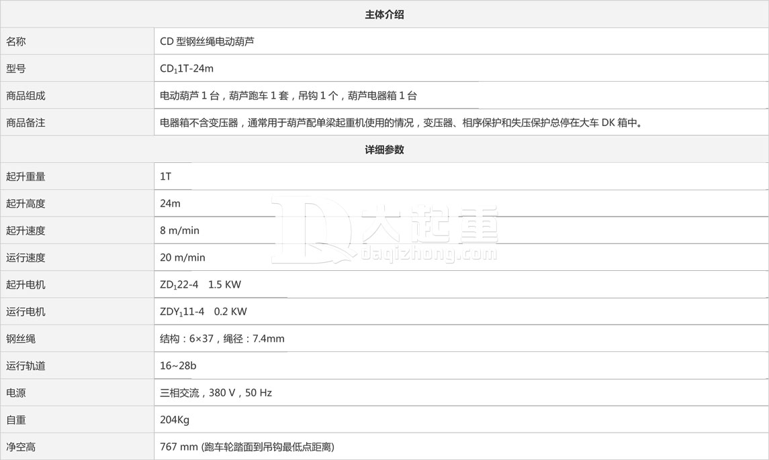Select the 自重 label cell
The image size is (769, 460).
click(77, 419)
